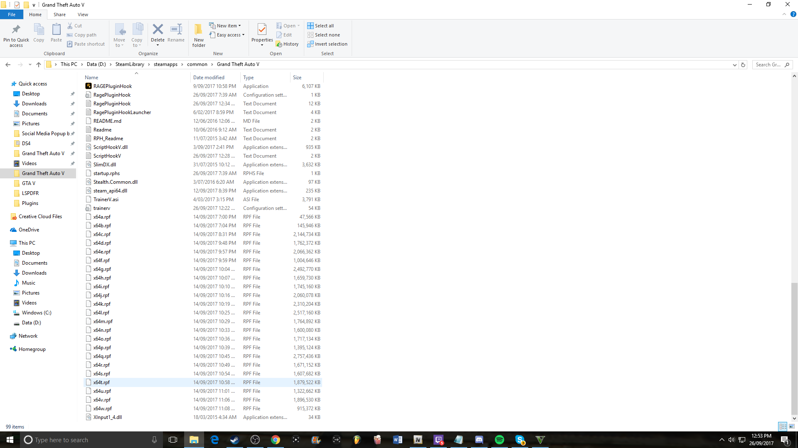This screenshot has height=448, width=798.
Task: Click the Rename icon in ribbon
Action: tap(176, 30)
